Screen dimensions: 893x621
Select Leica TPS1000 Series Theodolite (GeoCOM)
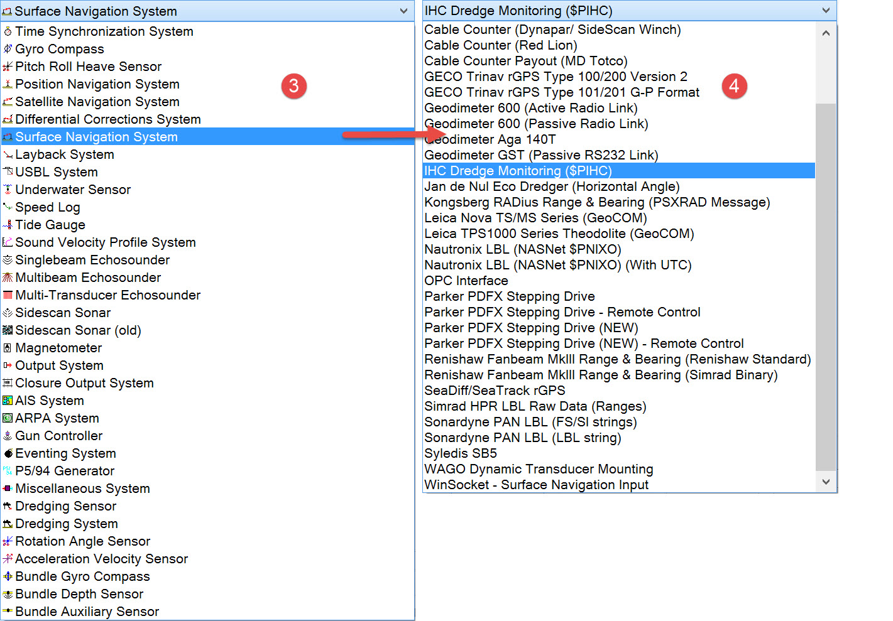click(x=559, y=234)
